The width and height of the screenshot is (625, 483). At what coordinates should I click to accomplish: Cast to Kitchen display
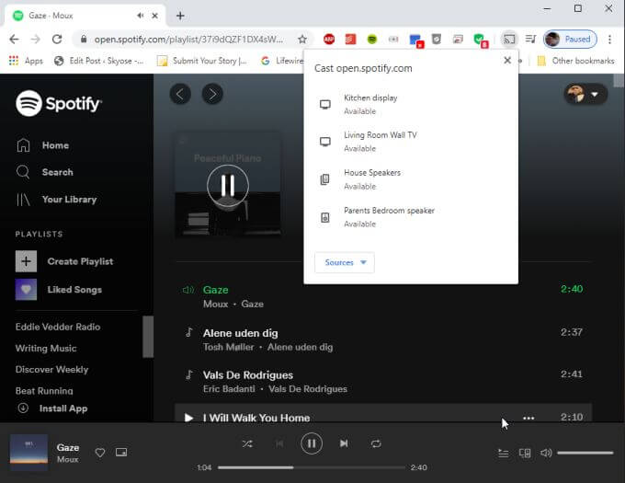pos(411,104)
